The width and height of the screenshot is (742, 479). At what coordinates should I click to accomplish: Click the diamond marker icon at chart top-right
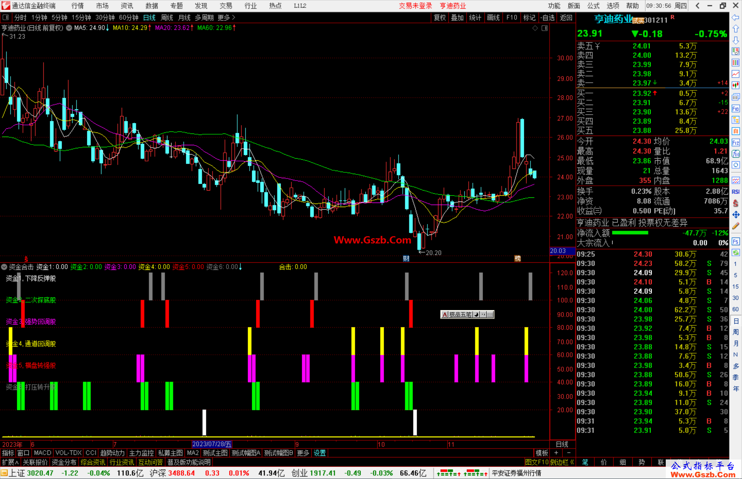pyautogui.click(x=535, y=28)
